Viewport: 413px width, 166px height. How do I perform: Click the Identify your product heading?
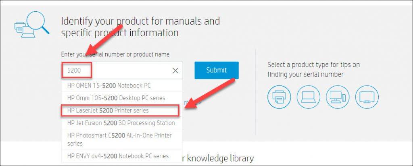pos(140,27)
